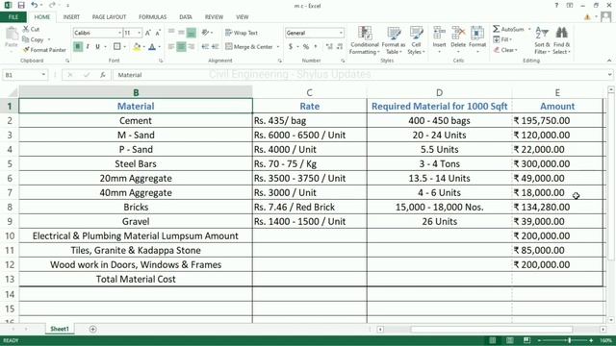Screen dimensions: 616x346
Task: Delete cells using the Delete button
Action: click(x=458, y=40)
